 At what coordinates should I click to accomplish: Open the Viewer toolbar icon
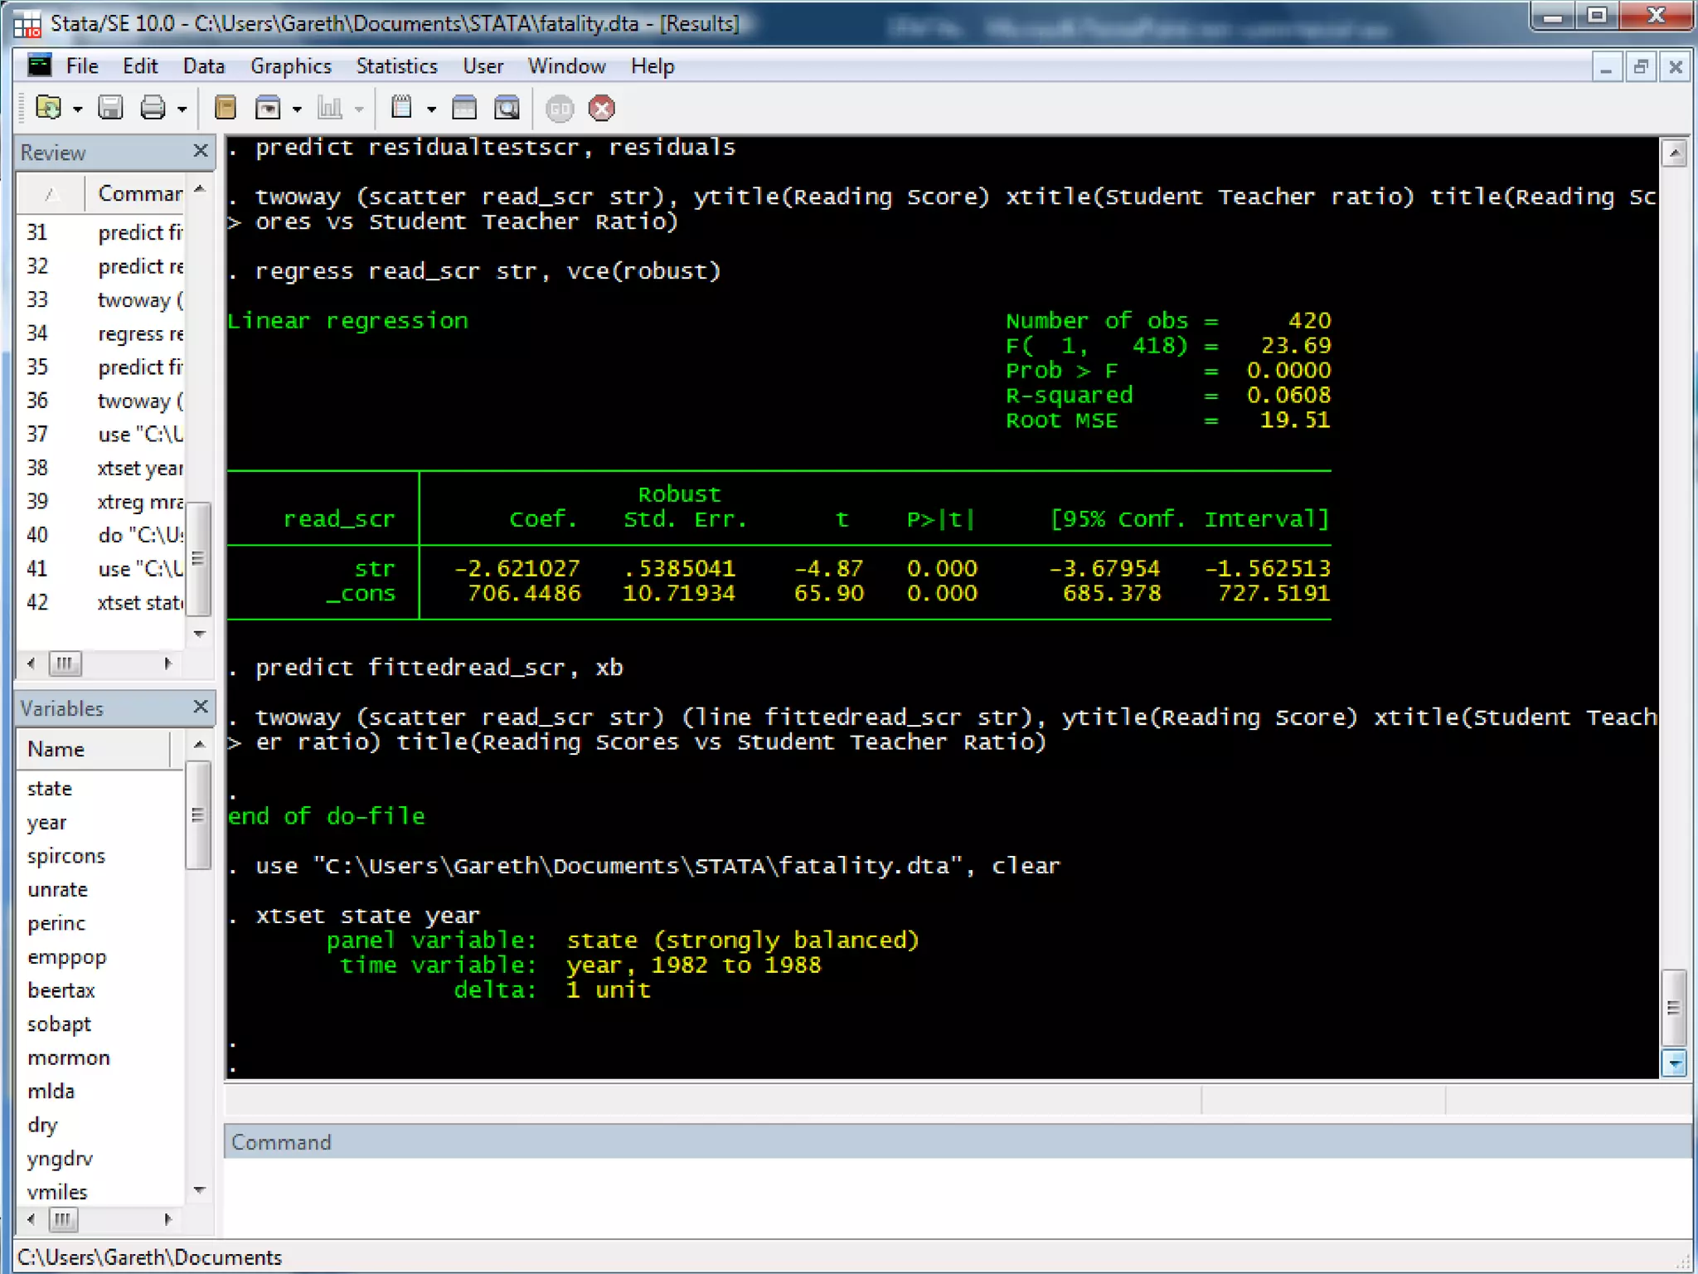coord(268,108)
